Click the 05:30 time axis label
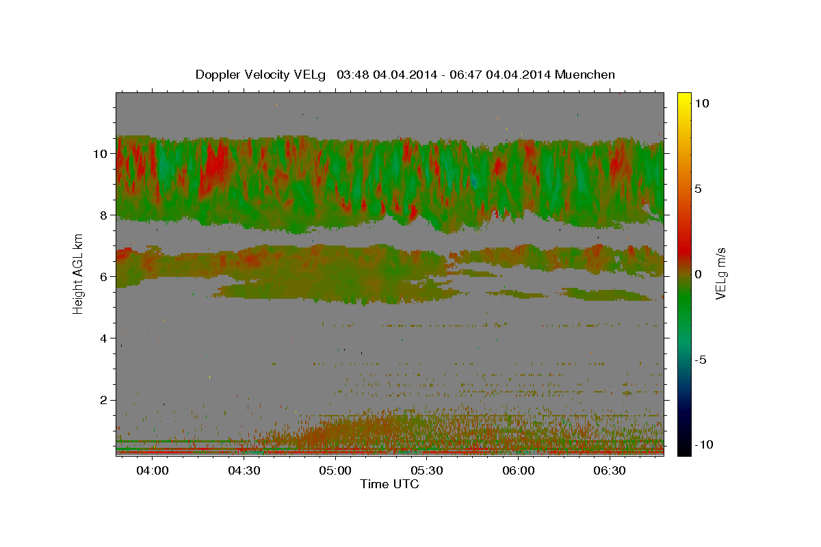Viewport: 821px width, 547px height. [427, 471]
